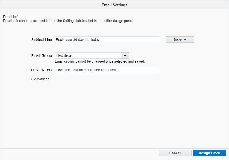
Task: Open the Email Group dropdown arrow
Action: click(125, 55)
